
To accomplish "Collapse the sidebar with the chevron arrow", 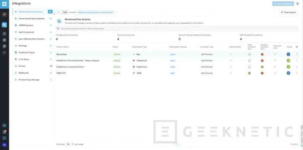I will 54,14.
